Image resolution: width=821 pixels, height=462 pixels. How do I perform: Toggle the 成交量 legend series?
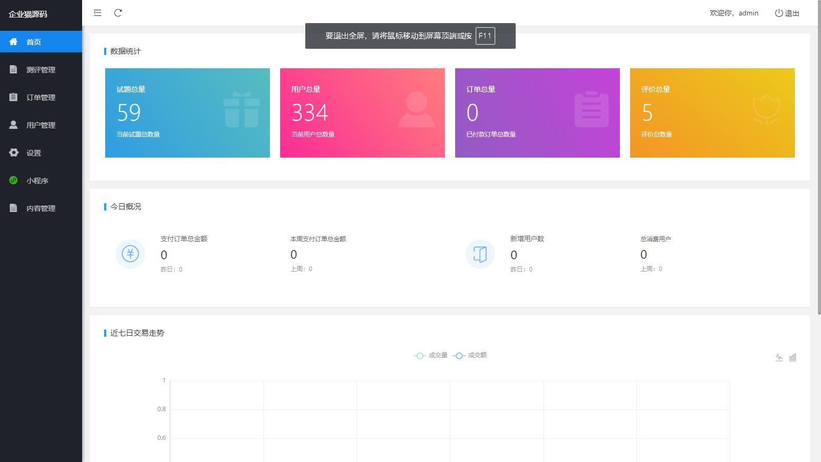[x=431, y=355]
